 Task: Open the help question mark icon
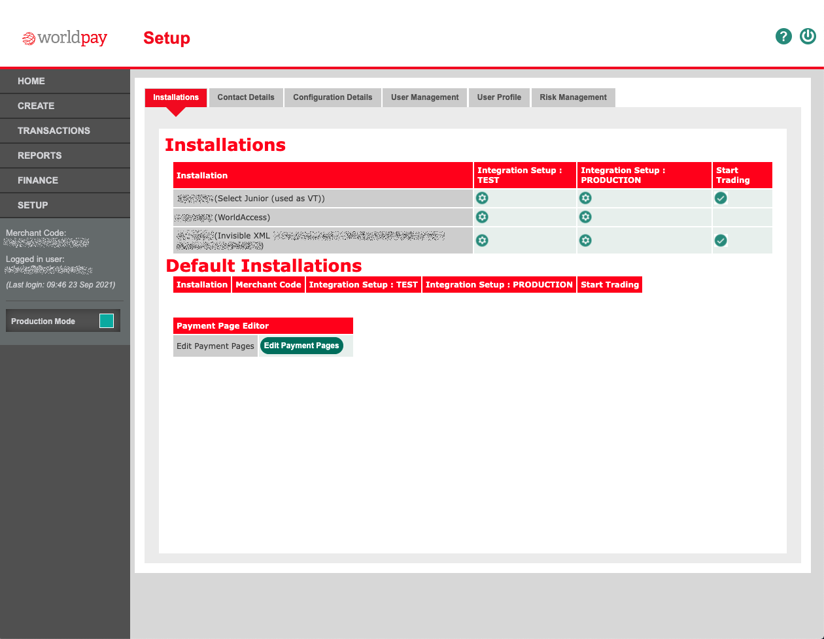pyautogui.click(x=783, y=37)
